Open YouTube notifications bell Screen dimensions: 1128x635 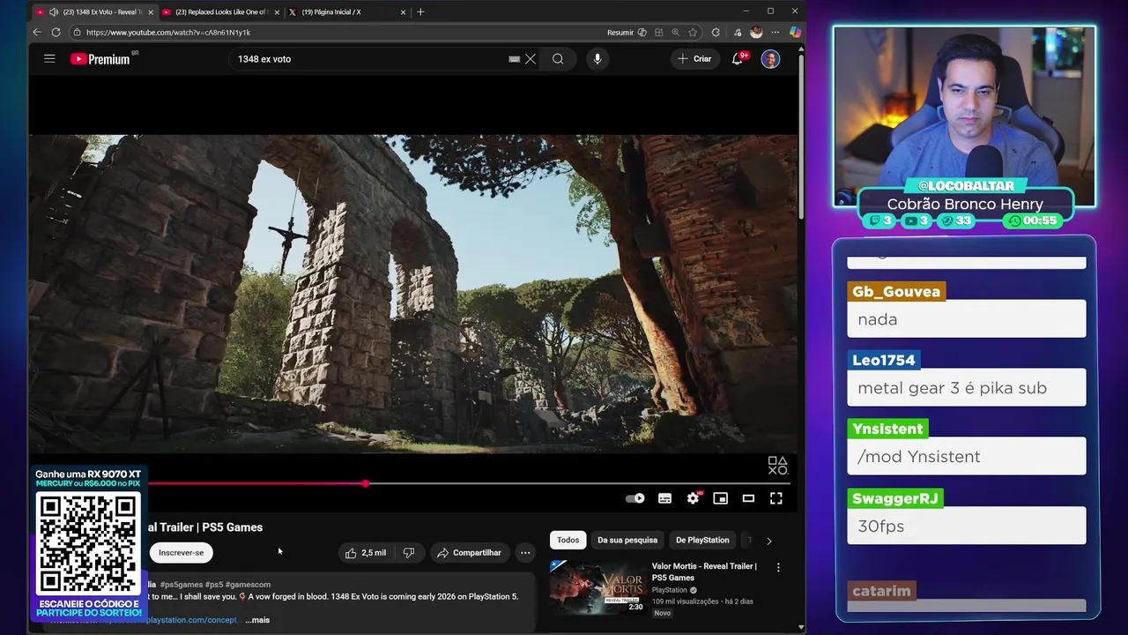click(738, 59)
